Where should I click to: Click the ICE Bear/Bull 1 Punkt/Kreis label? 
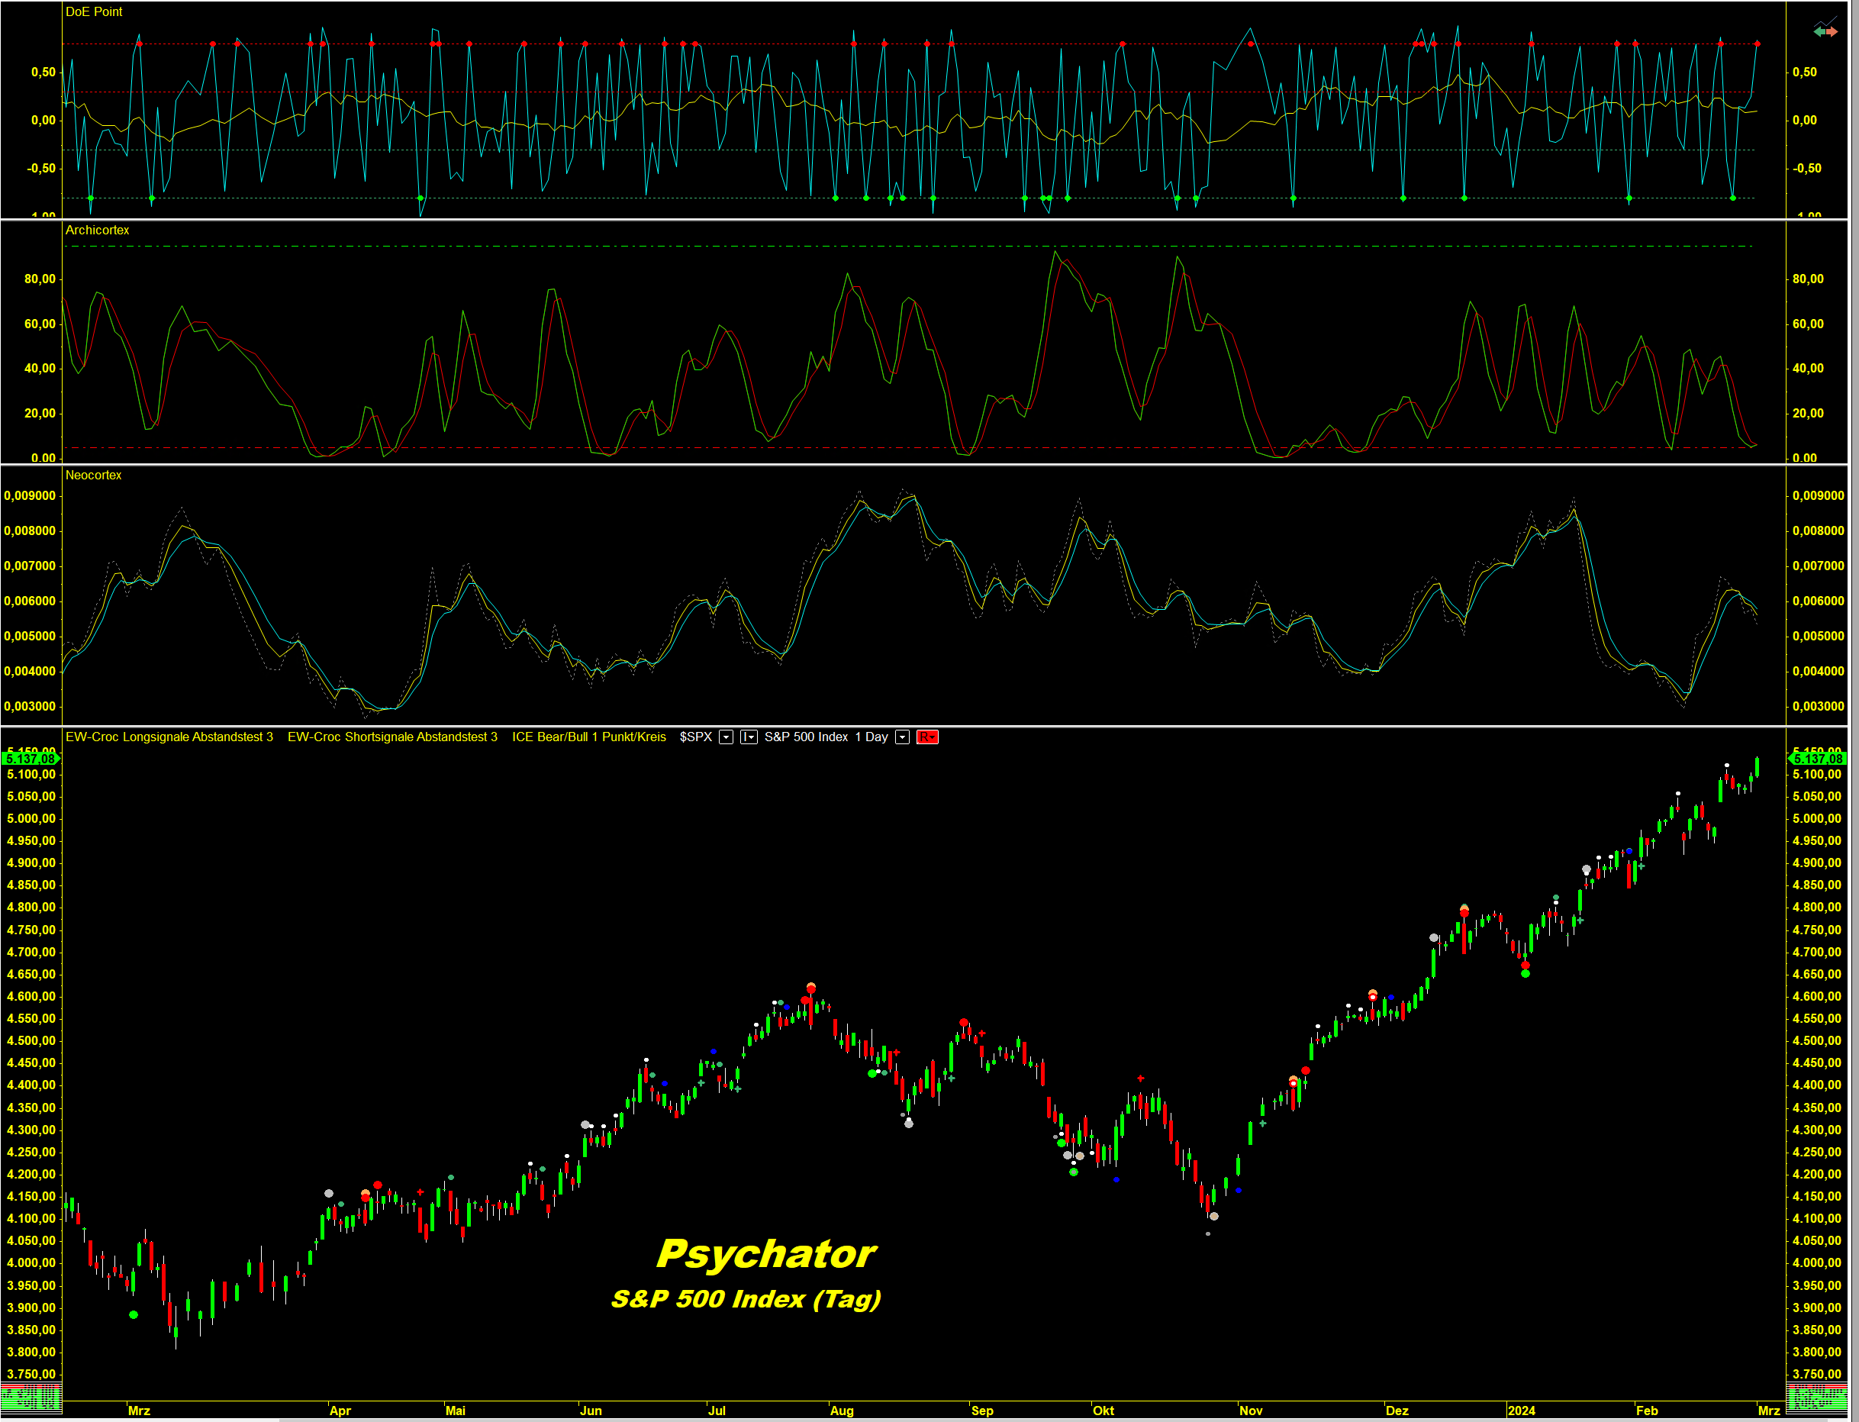click(x=588, y=737)
